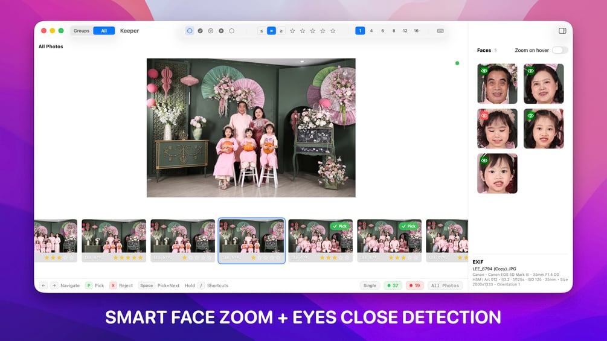Screen dimensions: 607x341
Task: Filter rating by three stars in toolbar
Action: point(312,31)
